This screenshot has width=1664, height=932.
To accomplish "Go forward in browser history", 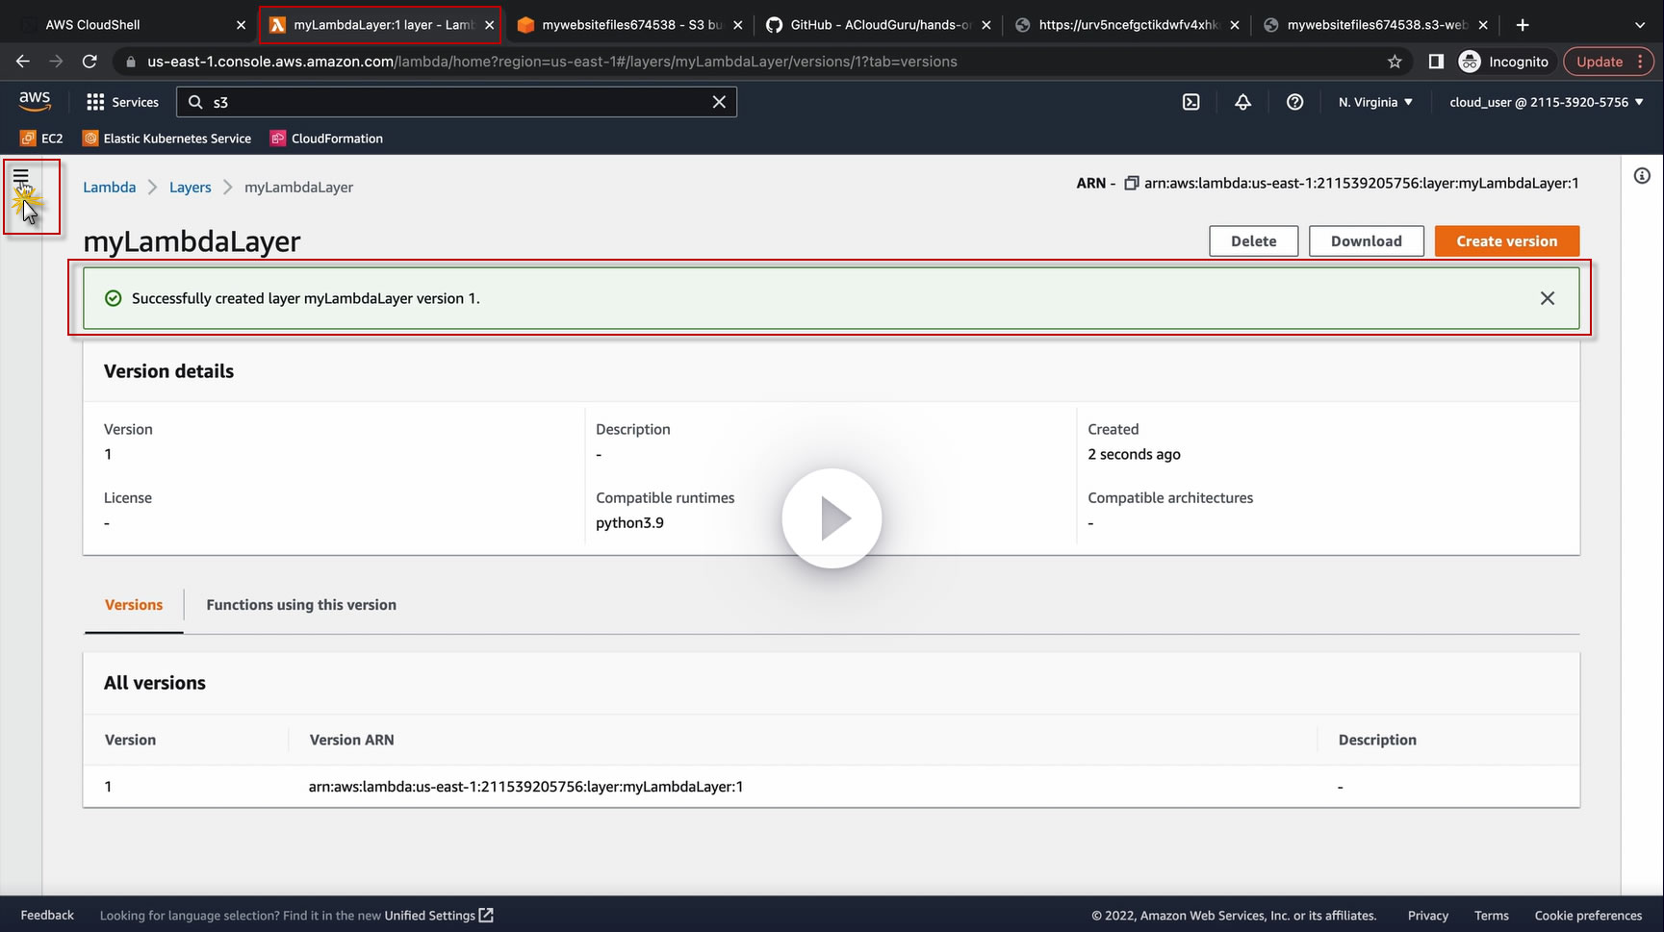I will 56,62.
